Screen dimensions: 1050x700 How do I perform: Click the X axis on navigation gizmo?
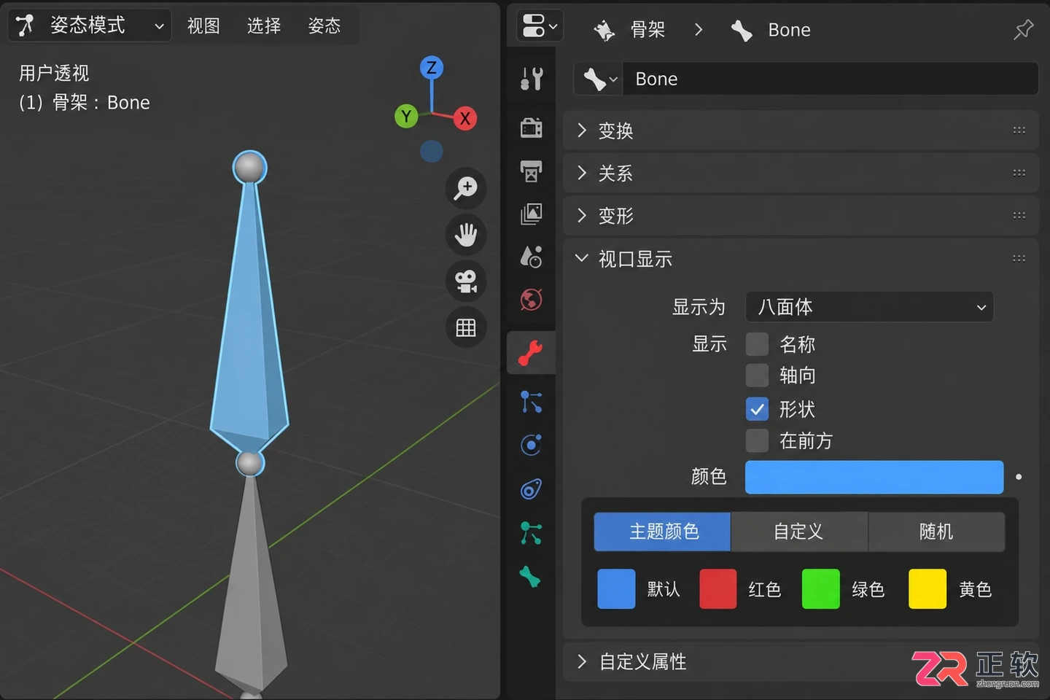[465, 118]
